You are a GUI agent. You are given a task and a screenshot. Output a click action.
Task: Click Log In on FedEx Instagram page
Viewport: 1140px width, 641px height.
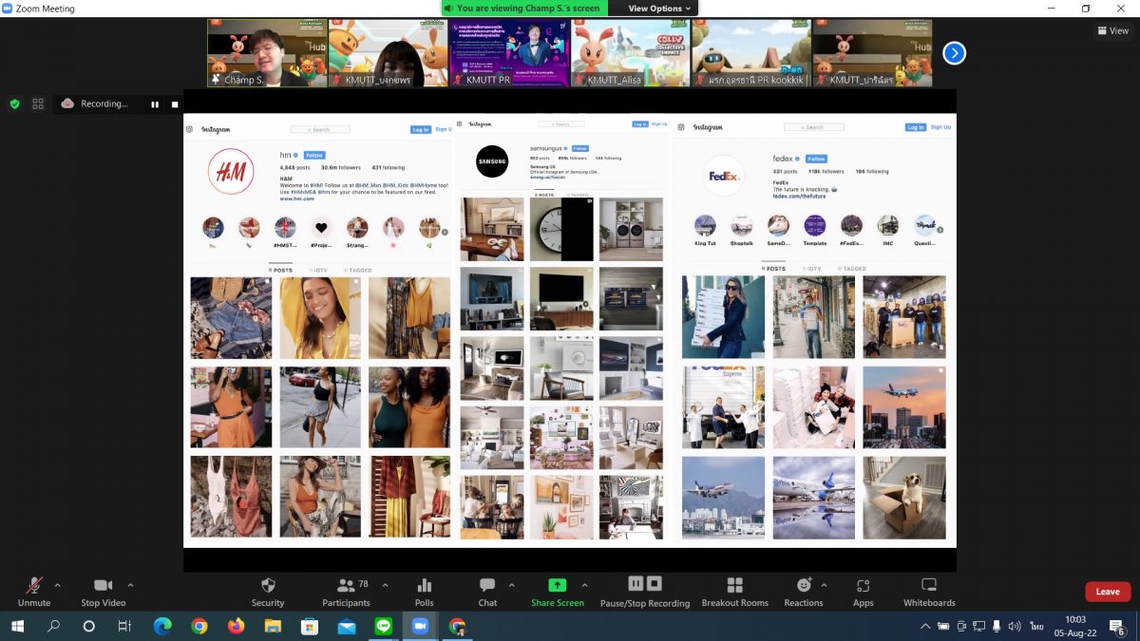pyautogui.click(x=915, y=127)
